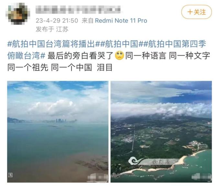
Task: Open the pixelated user avatar
Action: click(x=17, y=14)
